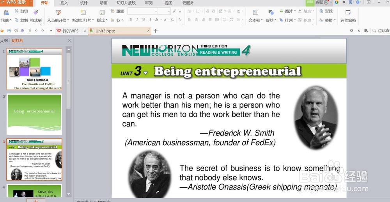Open the font size combo box

[x=164, y=11]
